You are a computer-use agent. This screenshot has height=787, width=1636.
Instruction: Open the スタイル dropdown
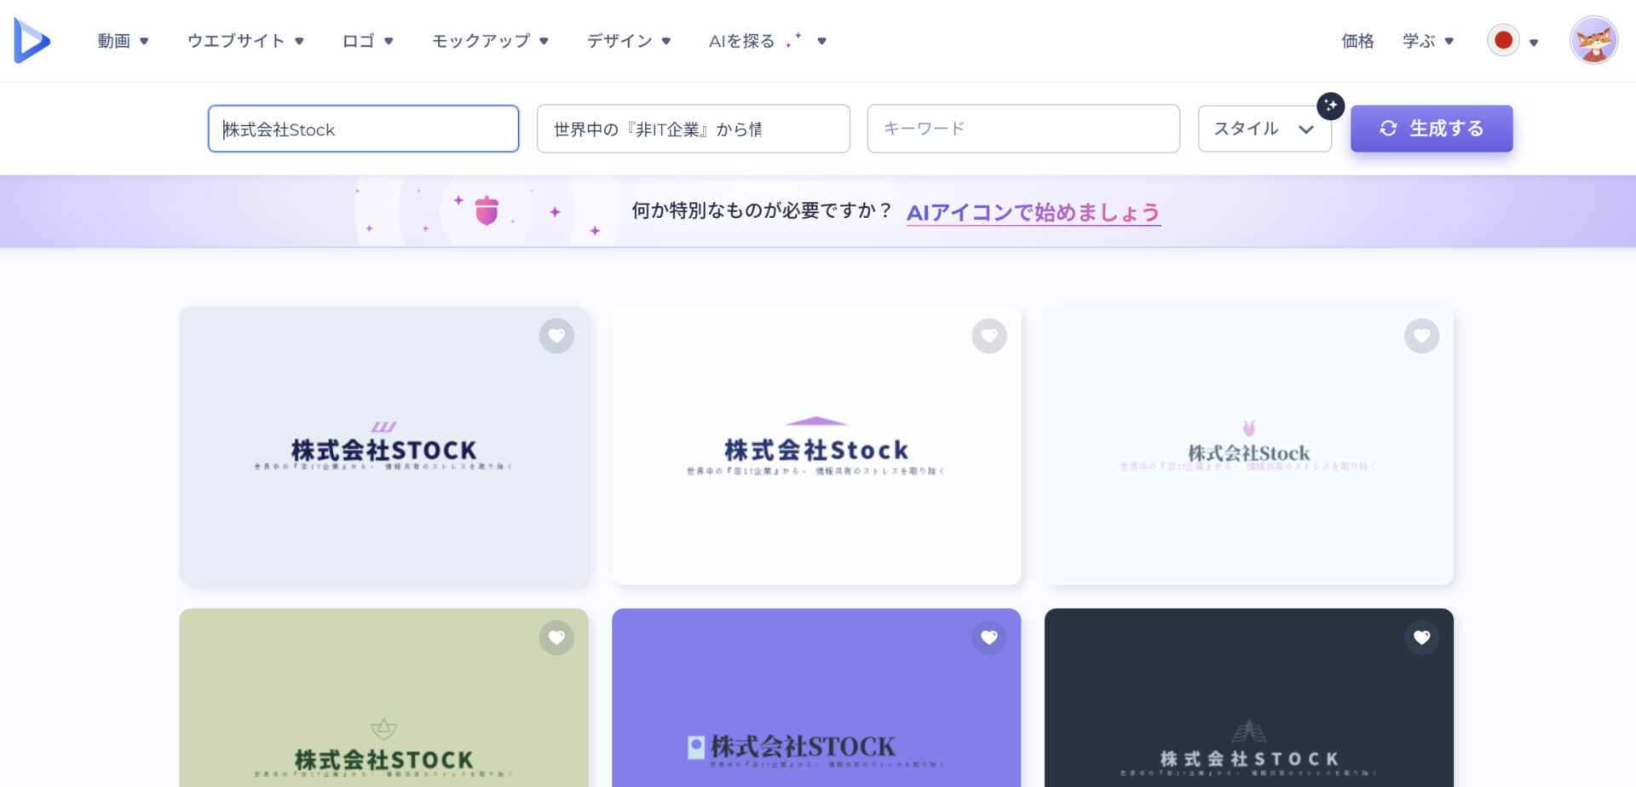1264,129
